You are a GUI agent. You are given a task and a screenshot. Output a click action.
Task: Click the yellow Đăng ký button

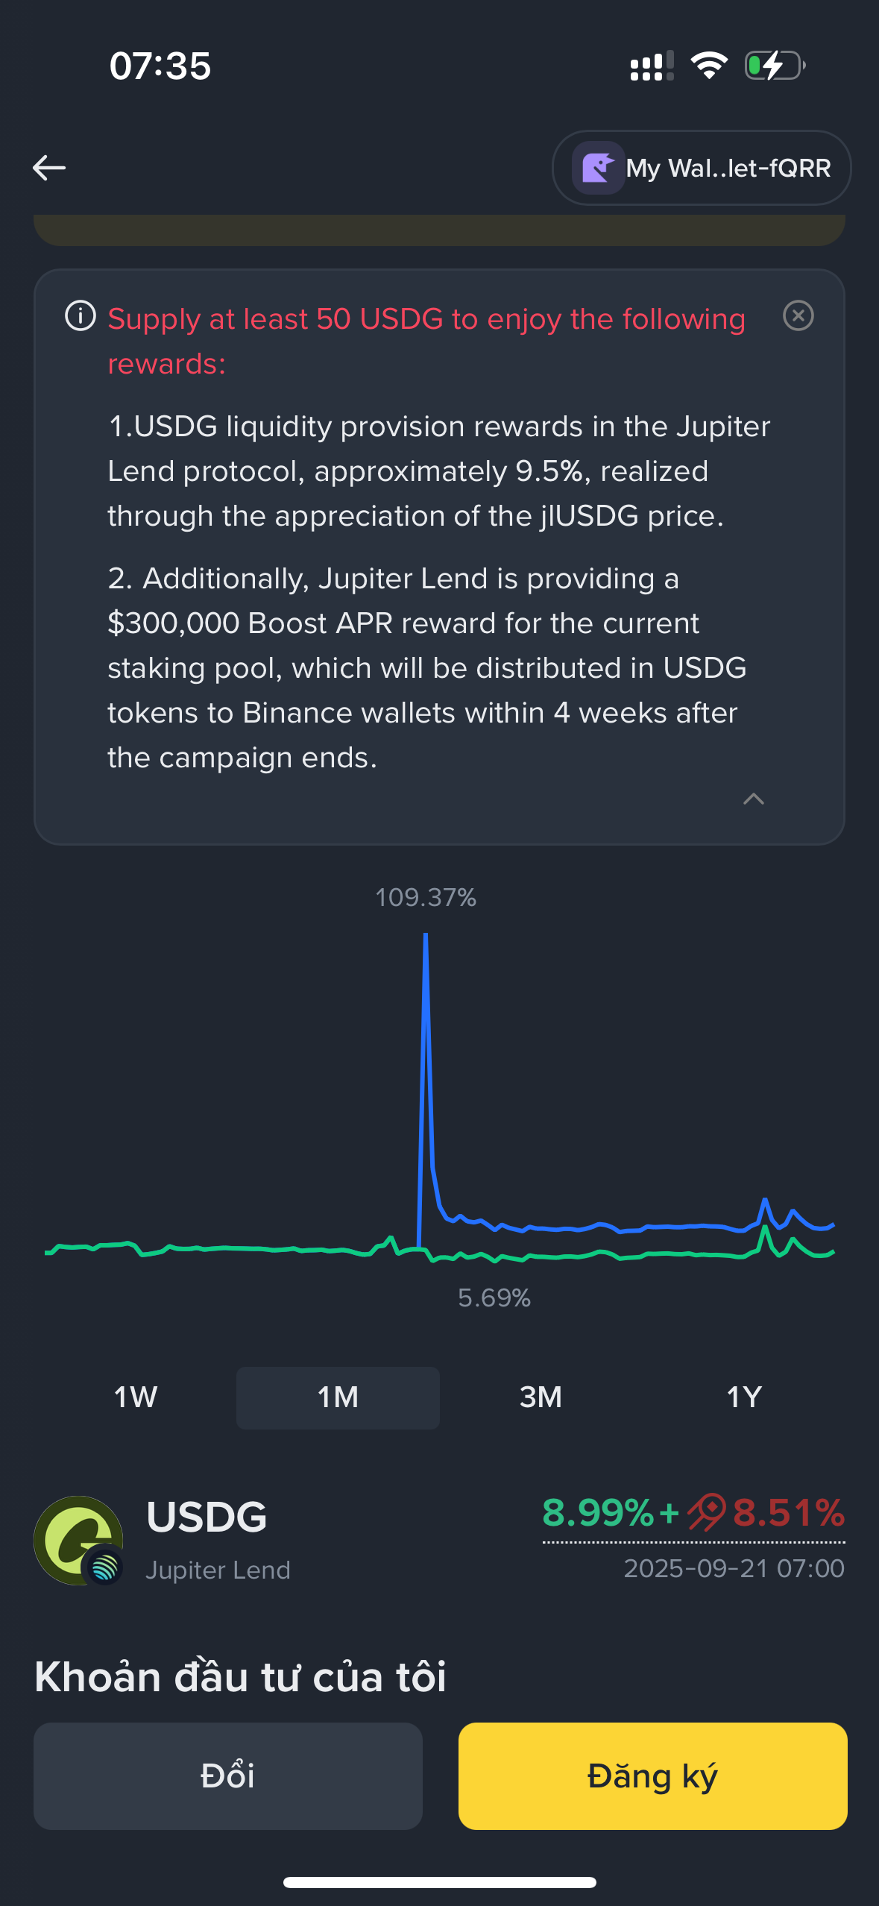click(652, 1776)
